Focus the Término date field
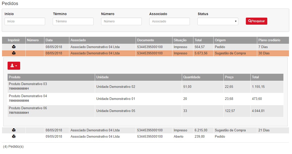This screenshot has width=292, height=154. point(73,21)
